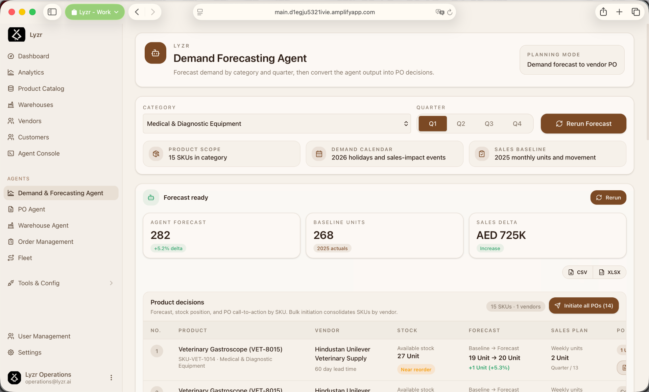The width and height of the screenshot is (649, 392).
Task: Click the AED 725K sales delta value
Action: [x=501, y=235]
